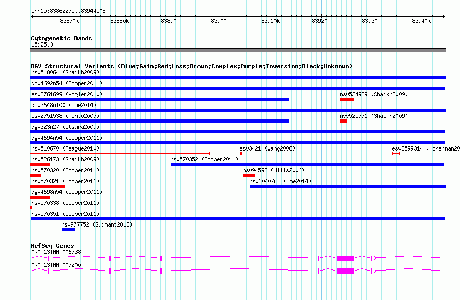The height and width of the screenshot is (300, 460).
Task: Open label esv3421 (Wang2008)
Action: tap(267, 148)
